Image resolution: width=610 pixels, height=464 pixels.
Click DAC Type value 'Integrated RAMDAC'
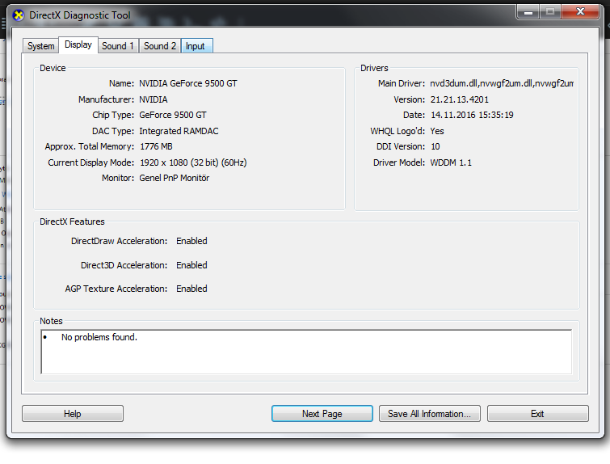point(179,131)
